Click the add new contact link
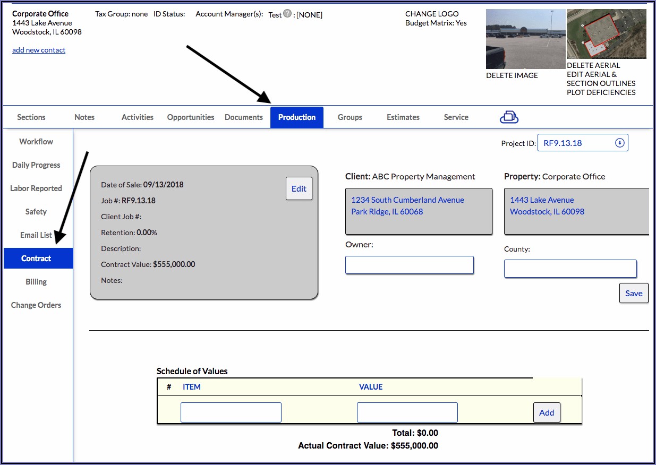 [39, 50]
